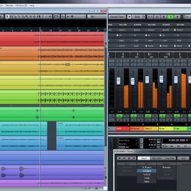The height and width of the screenshot is (191, 191).
Task: Click the volume fader of the orange channel
Action: [x=133, y=81]
